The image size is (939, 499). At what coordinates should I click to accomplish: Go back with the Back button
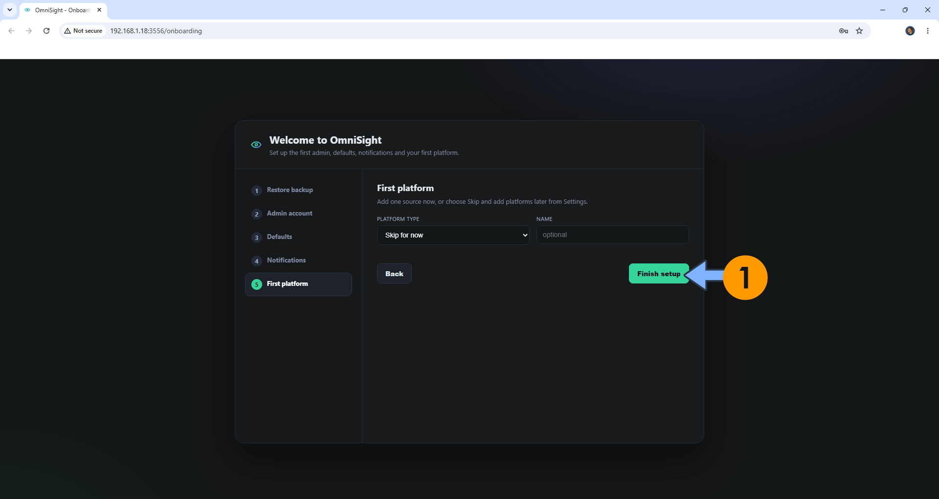tap(394, 274)
